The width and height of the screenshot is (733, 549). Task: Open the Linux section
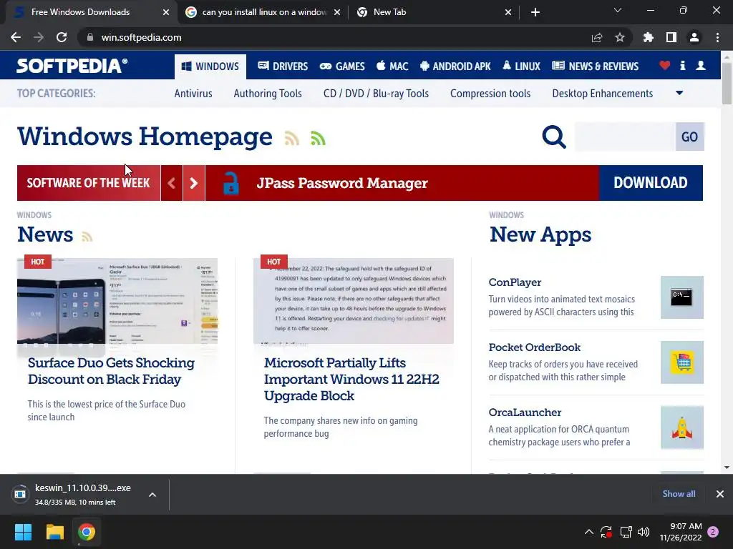(521, 66)
